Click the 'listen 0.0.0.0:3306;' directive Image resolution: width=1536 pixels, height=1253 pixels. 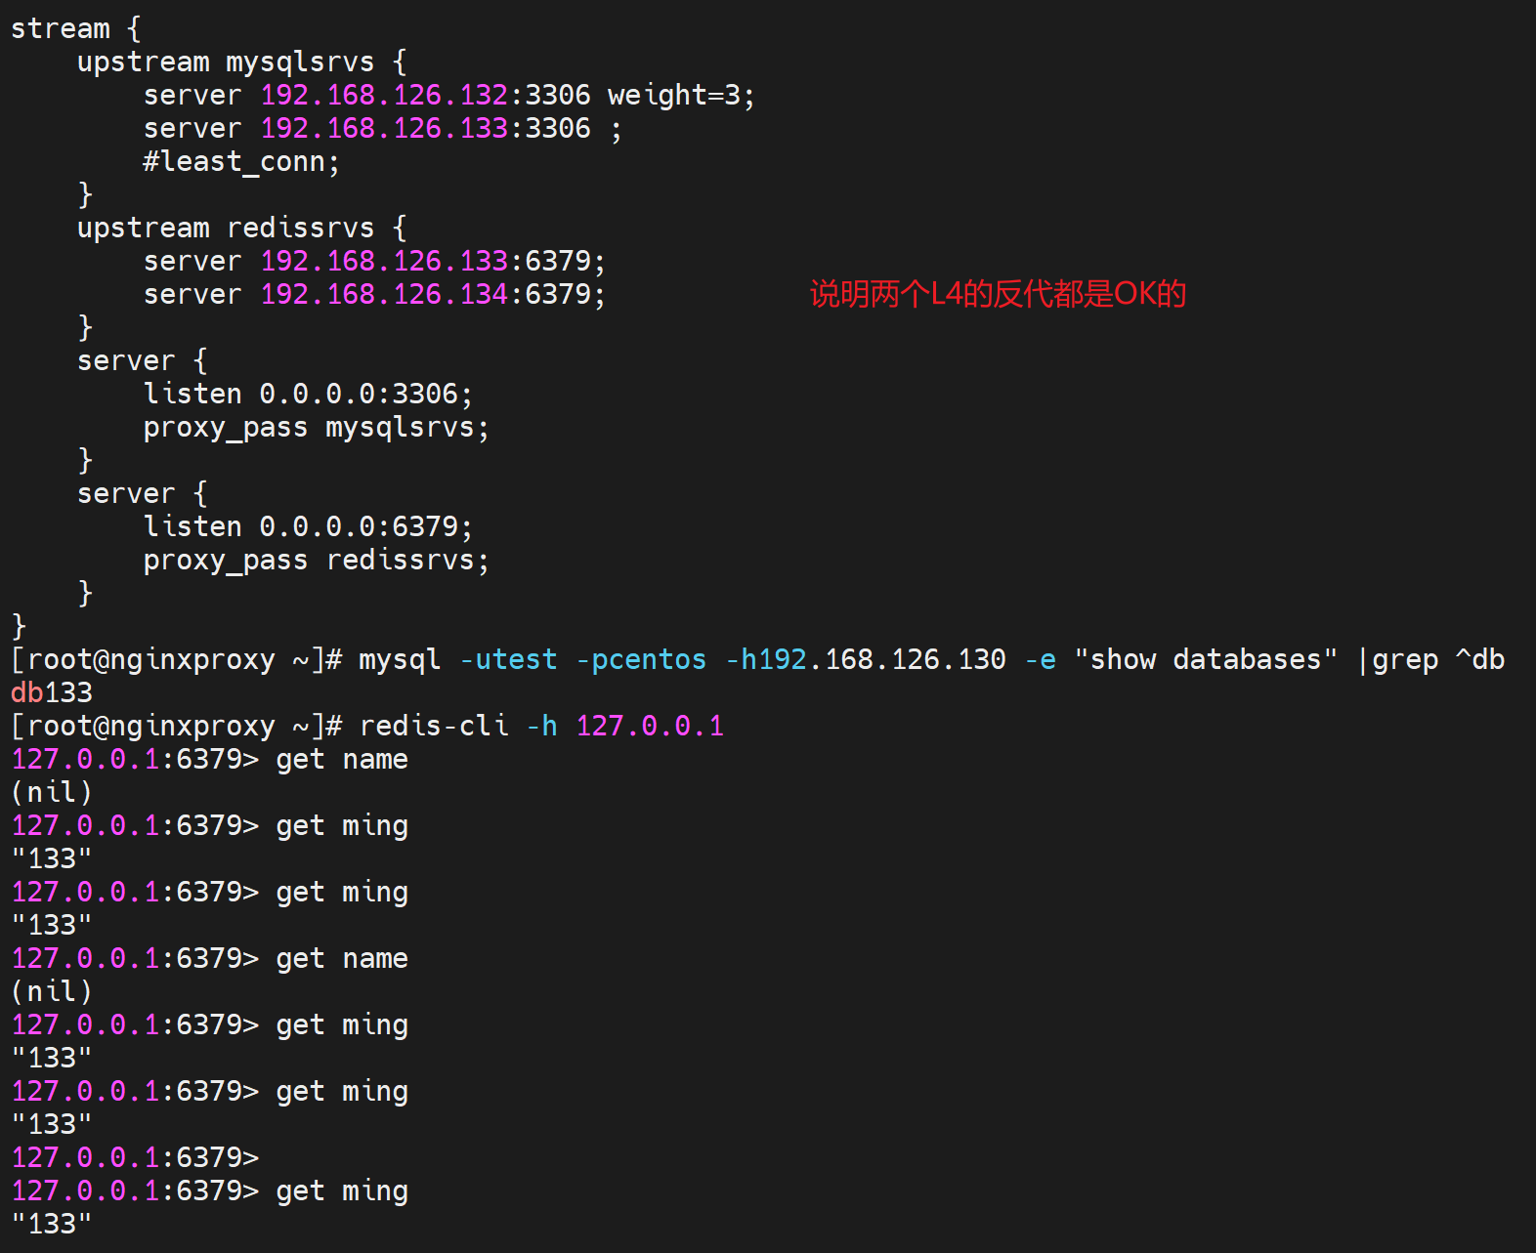307,395
